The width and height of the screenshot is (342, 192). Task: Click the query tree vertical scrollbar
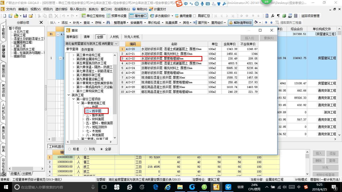pos(115,96)
